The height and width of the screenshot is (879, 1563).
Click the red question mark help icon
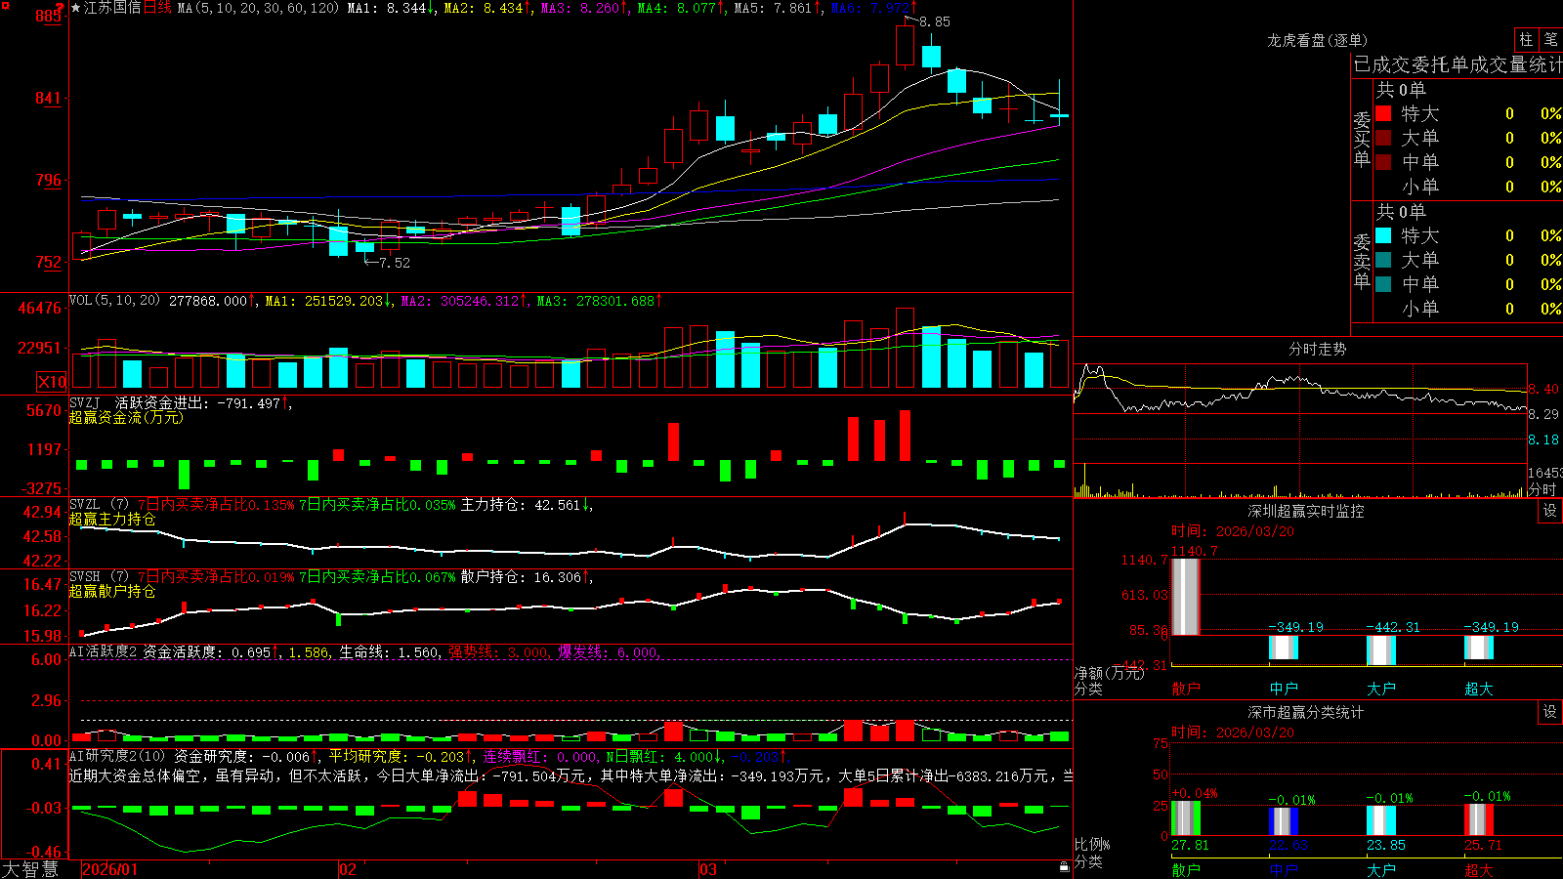61,7
